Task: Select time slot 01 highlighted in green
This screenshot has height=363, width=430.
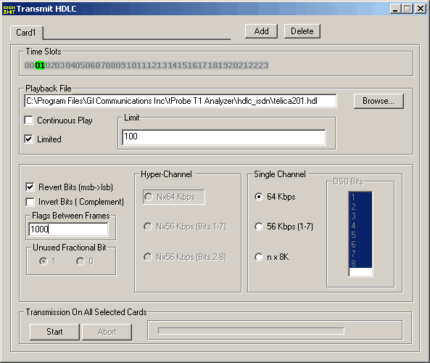Action: coord(40,65)
